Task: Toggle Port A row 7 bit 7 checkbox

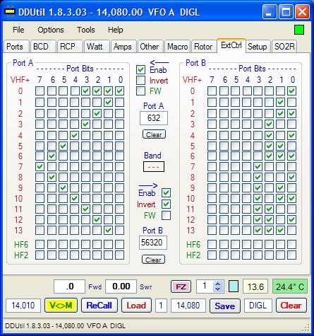Action: pos(40,166)
